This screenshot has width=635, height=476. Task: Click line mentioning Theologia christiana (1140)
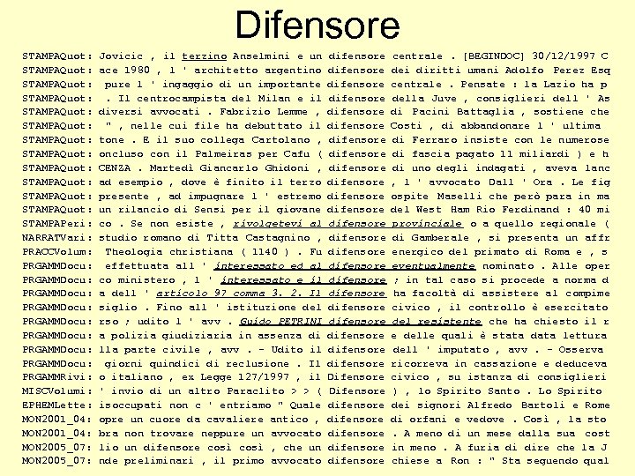tap(315, 252)
